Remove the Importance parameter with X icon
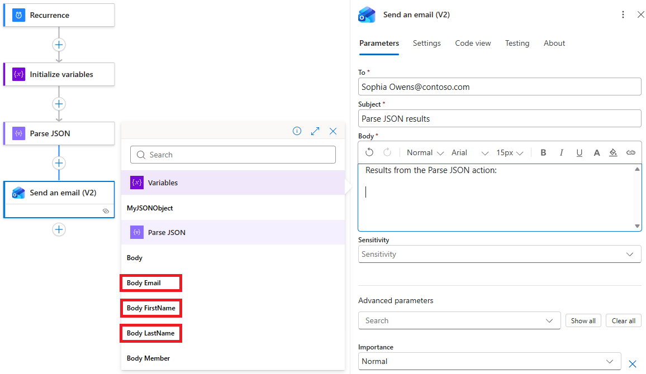646x374 pixels. click(x=633, y=364)
